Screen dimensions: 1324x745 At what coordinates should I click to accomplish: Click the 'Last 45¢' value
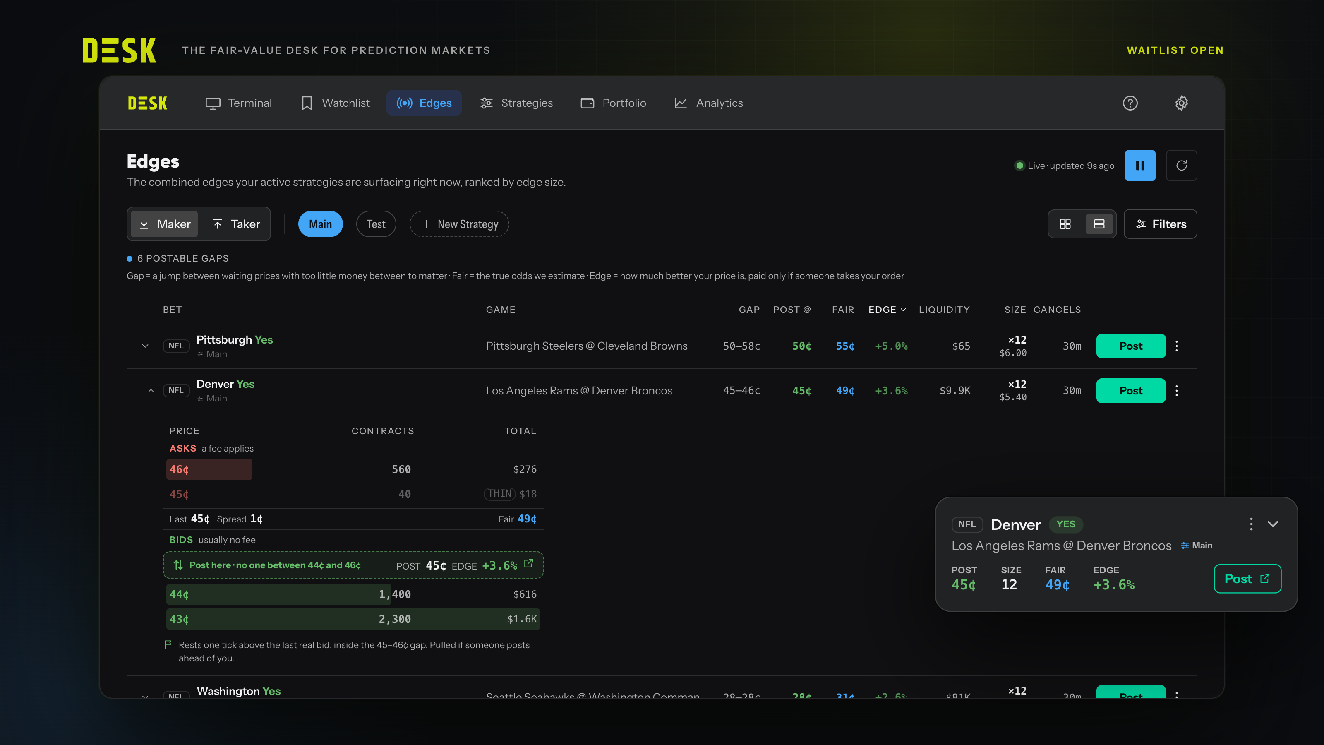[x=189, y=519]
